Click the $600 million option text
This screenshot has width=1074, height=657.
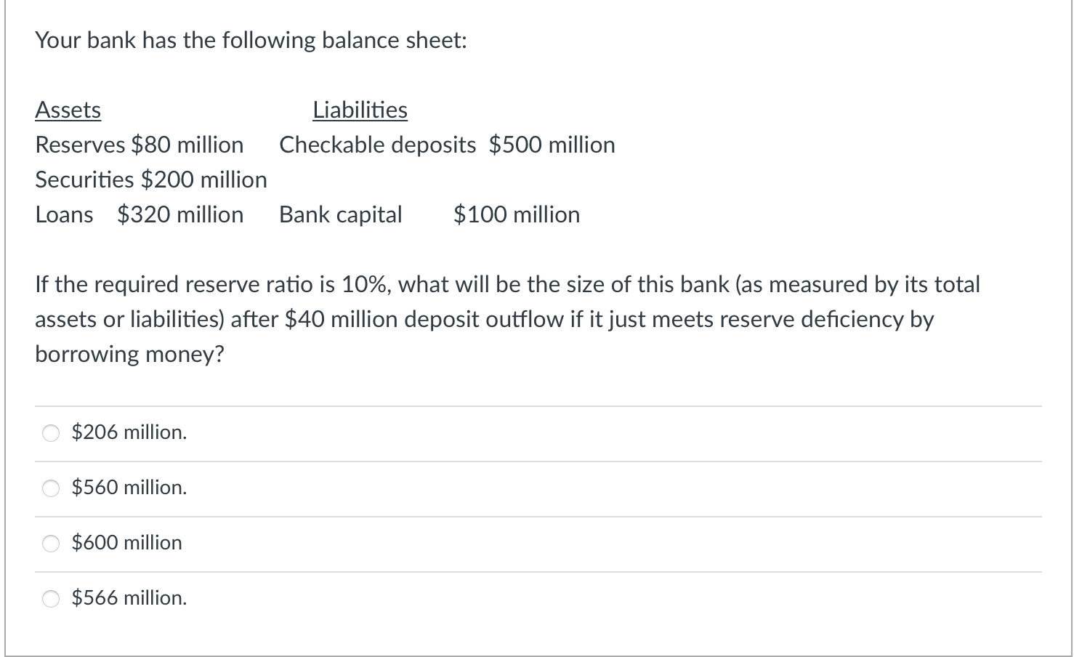click(126, 542)
